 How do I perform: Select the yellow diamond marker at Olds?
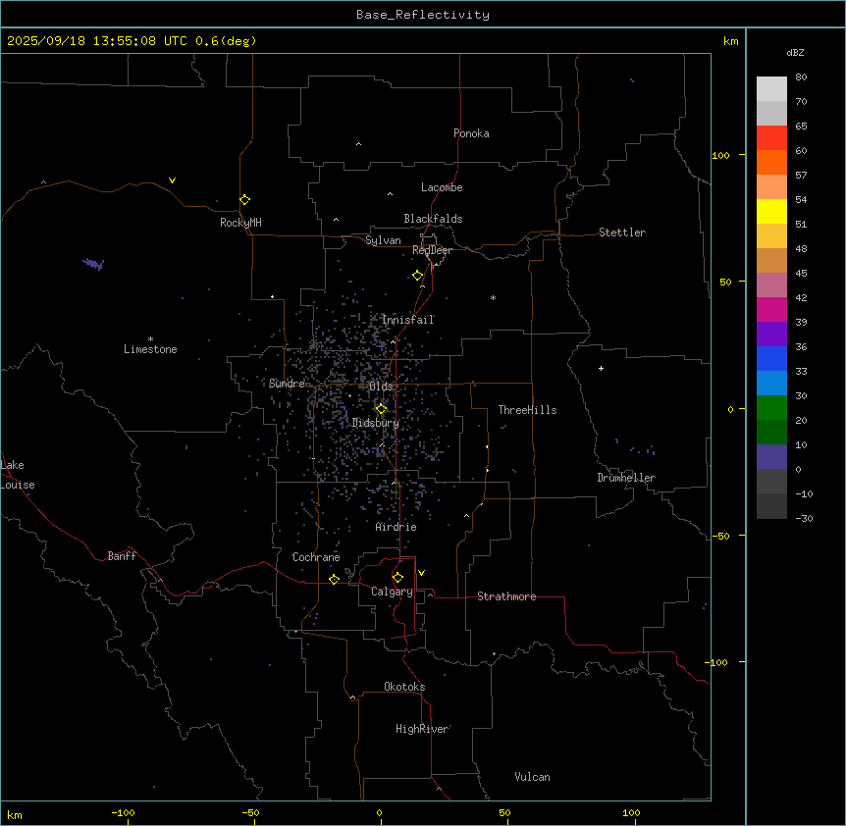(x=381, y=408)
